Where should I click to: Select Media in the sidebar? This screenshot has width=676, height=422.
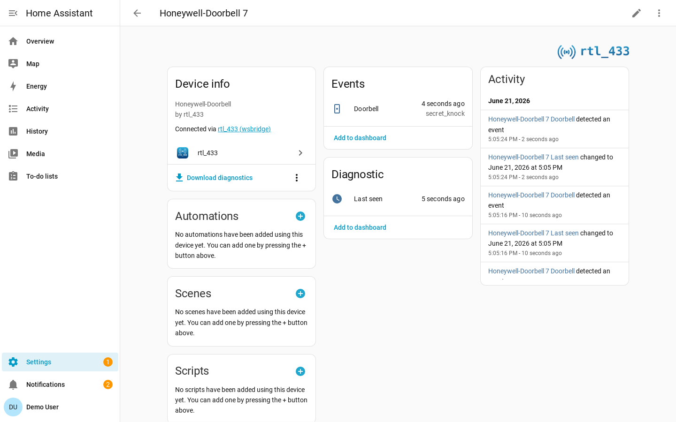(60, 154)
